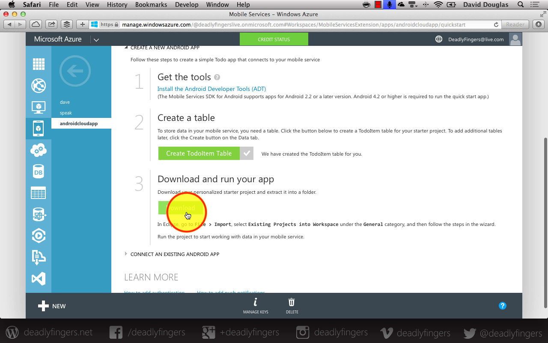Open Visual Studio Online icon in sidebar
Screen dimensions: 548x343
[39, 279]
